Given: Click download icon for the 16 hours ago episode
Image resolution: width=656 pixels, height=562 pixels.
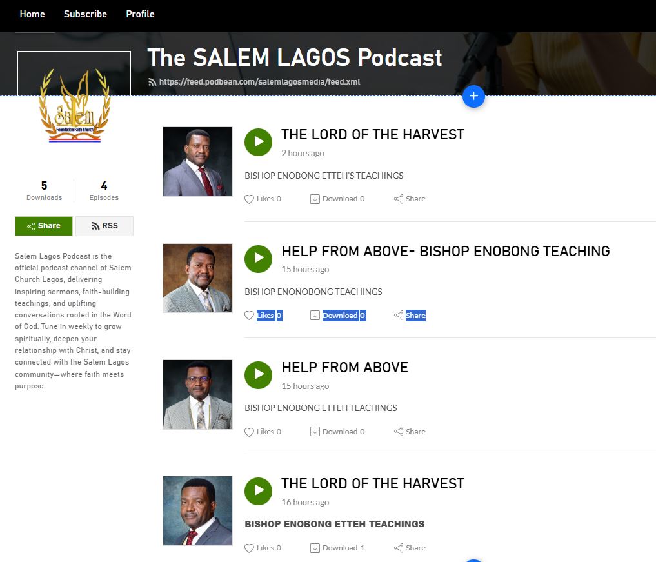Looking at the screenshot, I should coord(315,548).
